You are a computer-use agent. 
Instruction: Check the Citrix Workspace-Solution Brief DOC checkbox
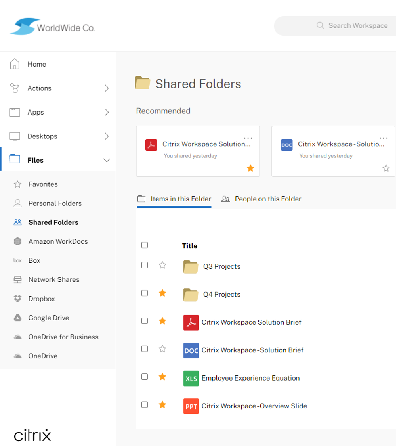click(x=145, y=349)
